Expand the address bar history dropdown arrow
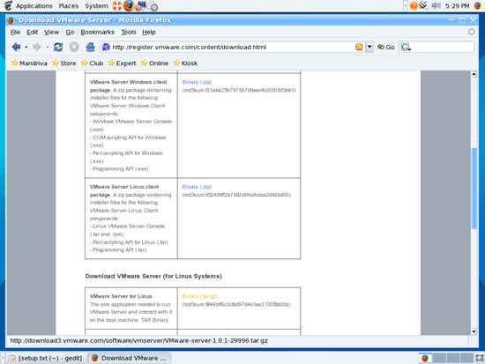485x364 pixels. coord(369,47)
